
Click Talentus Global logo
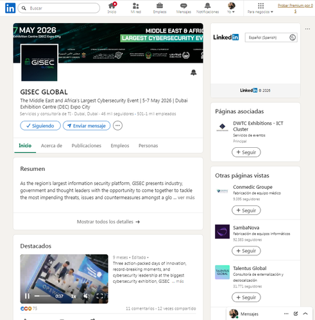coord(222,272)
